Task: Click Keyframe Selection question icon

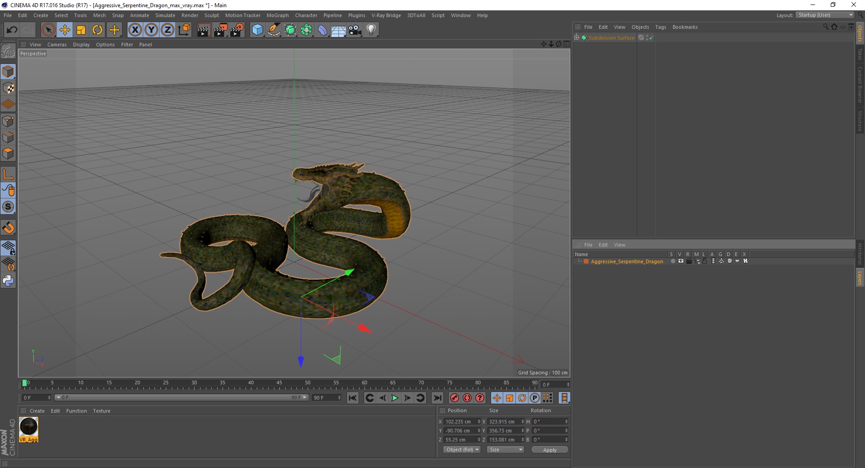Action: tap(480, 398)
